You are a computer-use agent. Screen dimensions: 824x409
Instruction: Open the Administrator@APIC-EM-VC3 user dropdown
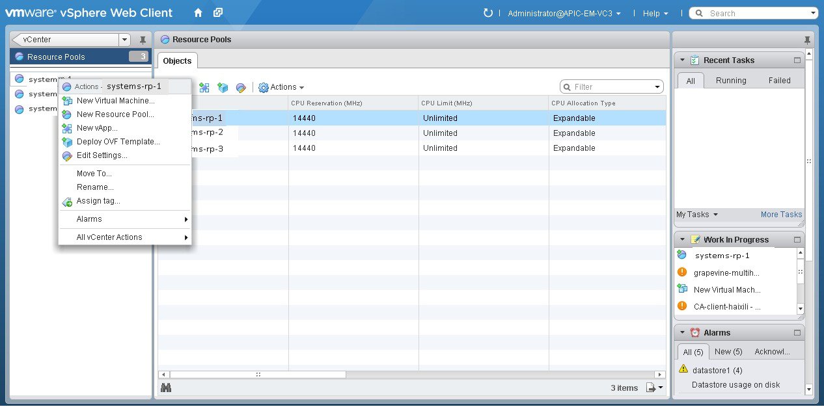(x=564, y=13)
